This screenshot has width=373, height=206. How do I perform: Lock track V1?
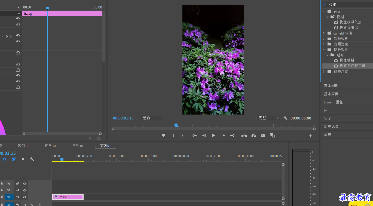click(2, 197)
